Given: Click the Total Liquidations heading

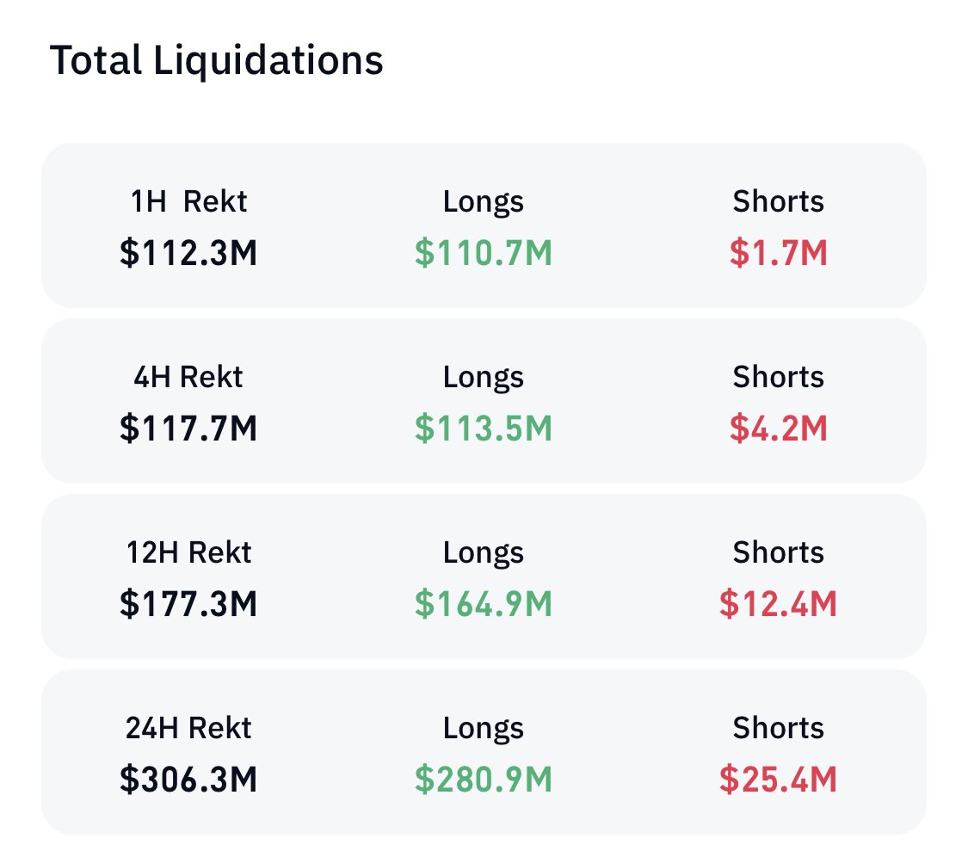Looking at the screenshot, I should point(216,61).
